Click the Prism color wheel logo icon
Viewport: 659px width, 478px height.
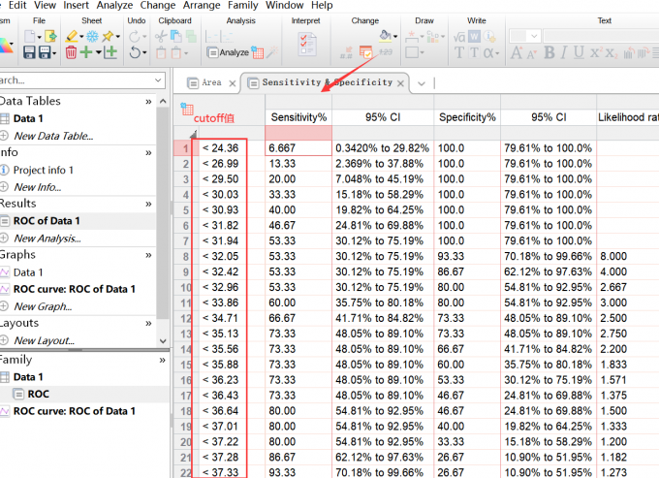(6, 46)
